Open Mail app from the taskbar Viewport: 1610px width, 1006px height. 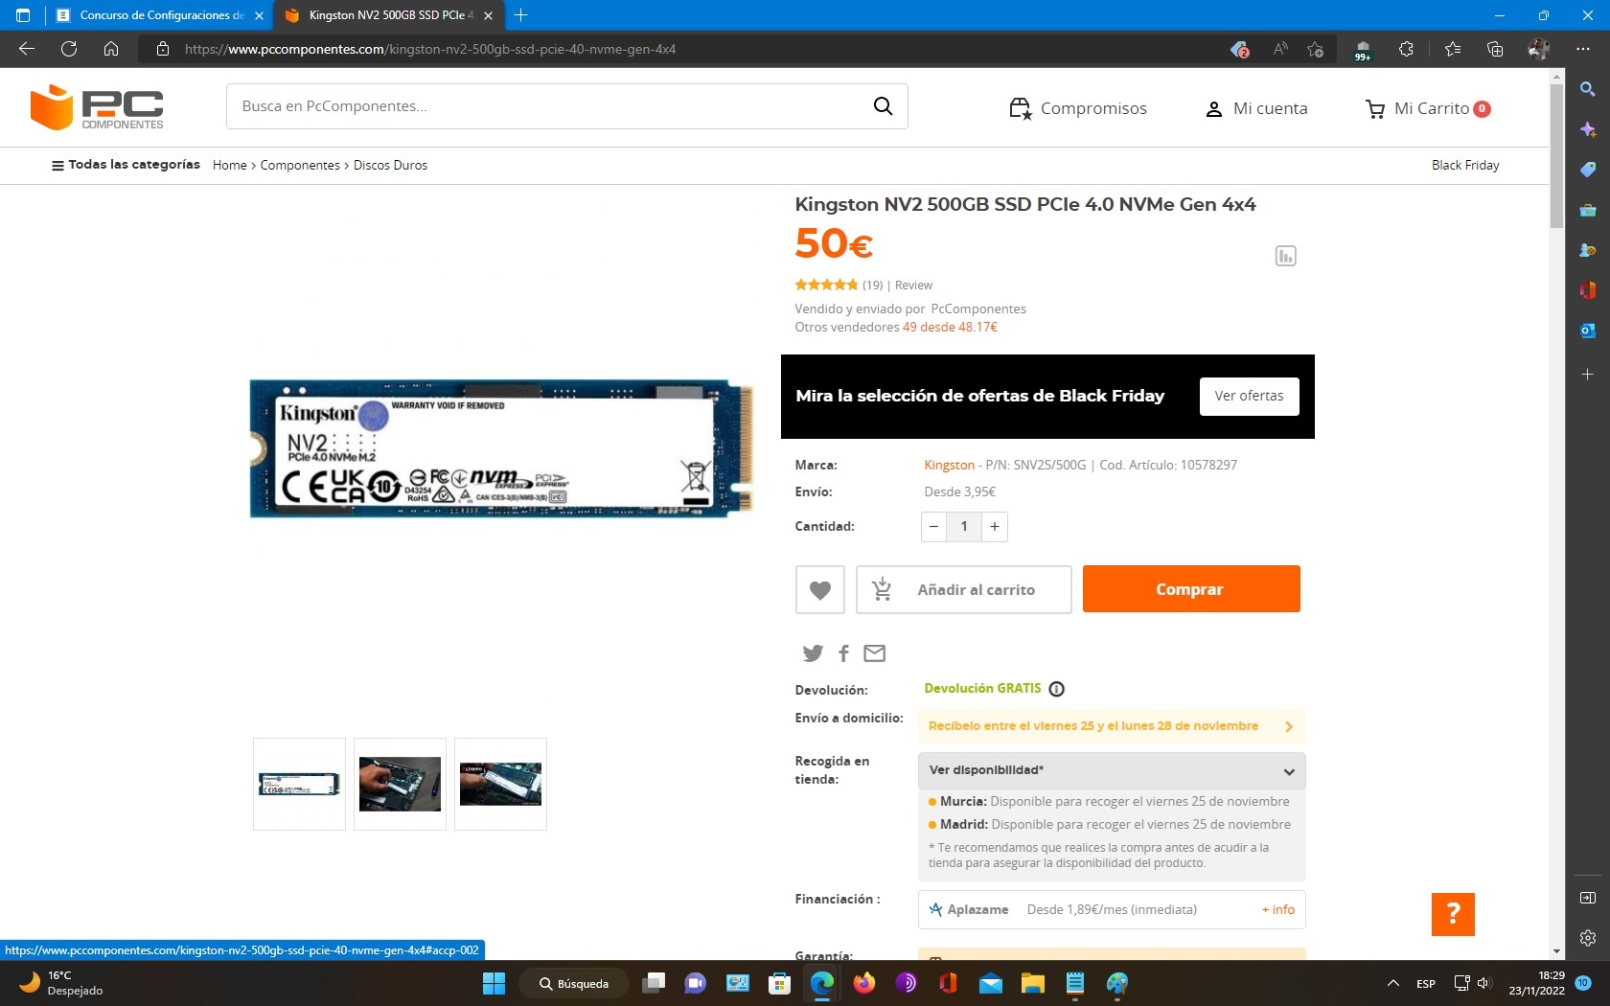[x=990, y=983]
